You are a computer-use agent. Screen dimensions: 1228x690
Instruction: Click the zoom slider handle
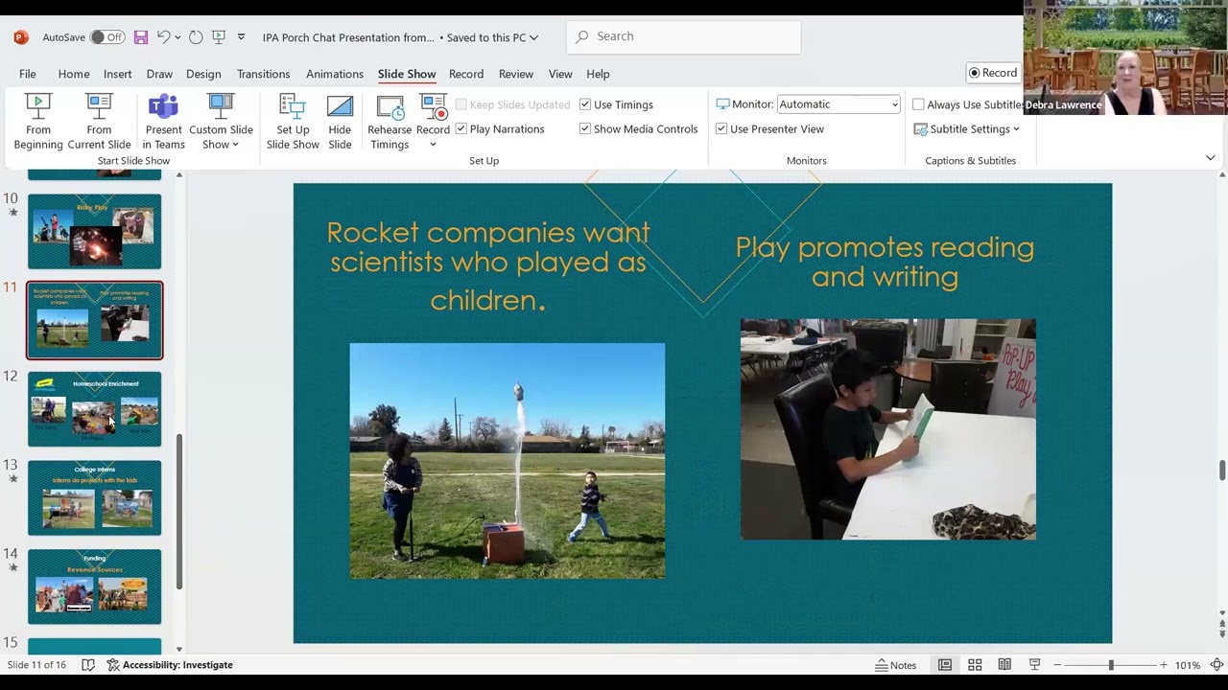click(1111, 665)
